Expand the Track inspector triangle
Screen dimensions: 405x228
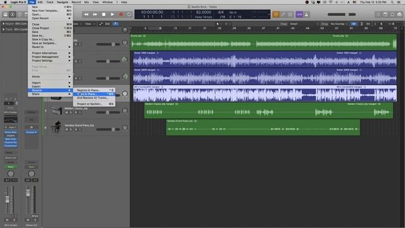4,29
